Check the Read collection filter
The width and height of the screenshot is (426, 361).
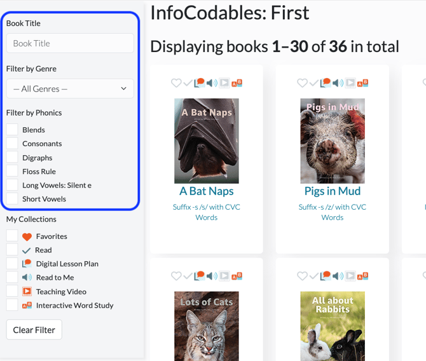(12, 250)
